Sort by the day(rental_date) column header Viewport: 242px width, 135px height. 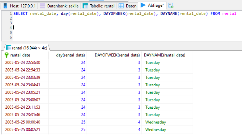pos(70,55)
